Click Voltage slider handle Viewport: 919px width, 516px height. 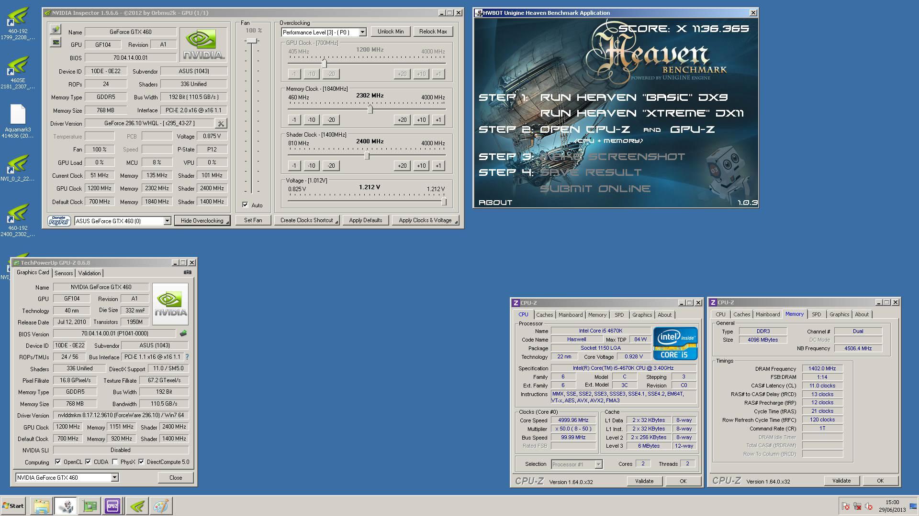pos(444,201)
